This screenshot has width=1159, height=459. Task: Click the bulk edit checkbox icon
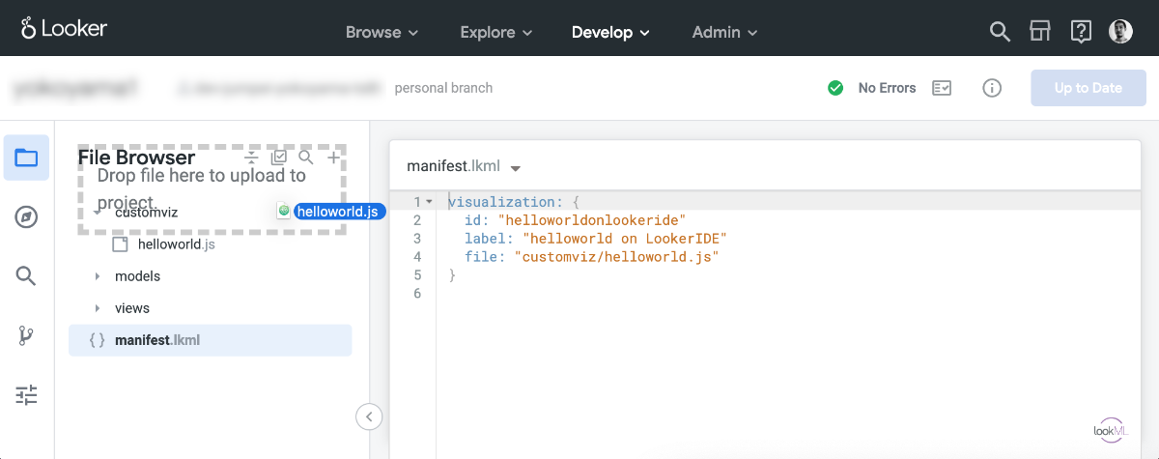pos(279,157)
